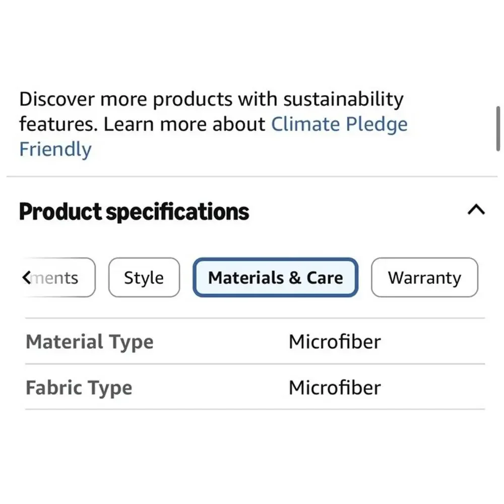Image resolution: width=504 pixels, height=504 pixels.
Task: Click the word "features." in the description
Action: tap(58, 124)
